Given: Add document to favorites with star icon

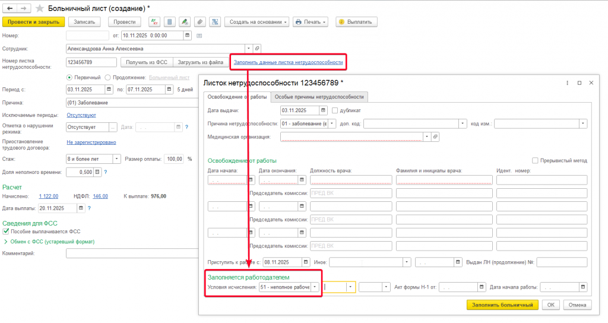Looking at the screenshot, I should [x=40, y=8].
